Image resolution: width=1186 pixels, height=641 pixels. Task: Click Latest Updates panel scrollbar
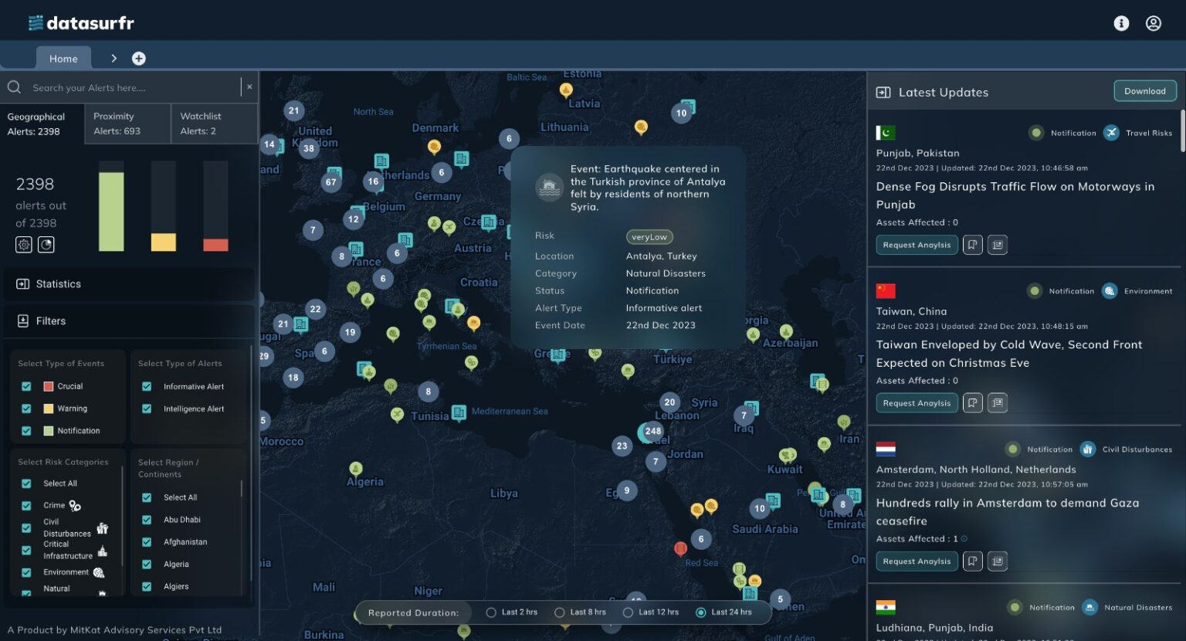pos(1181,131)
